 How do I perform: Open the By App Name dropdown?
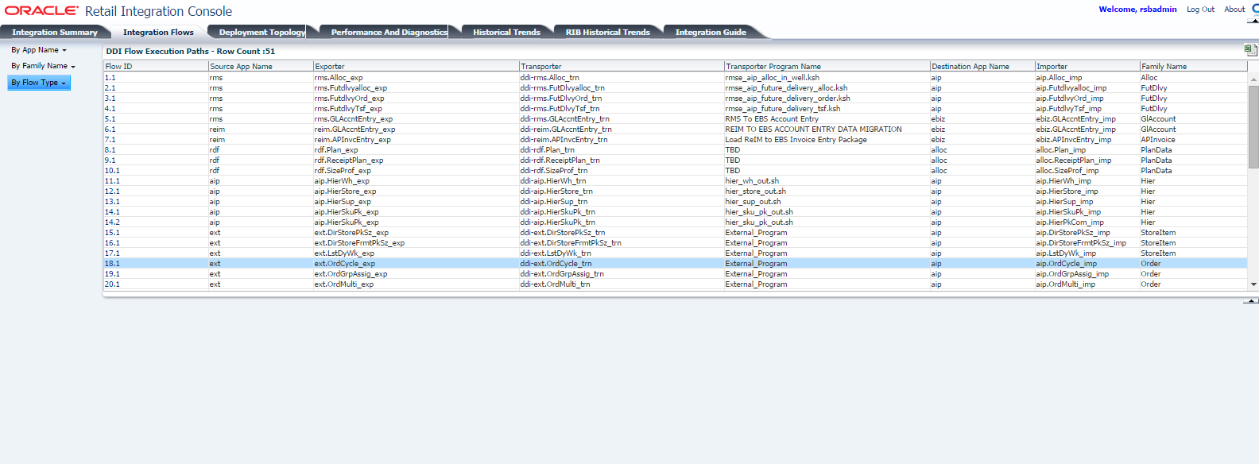(39, 50)
